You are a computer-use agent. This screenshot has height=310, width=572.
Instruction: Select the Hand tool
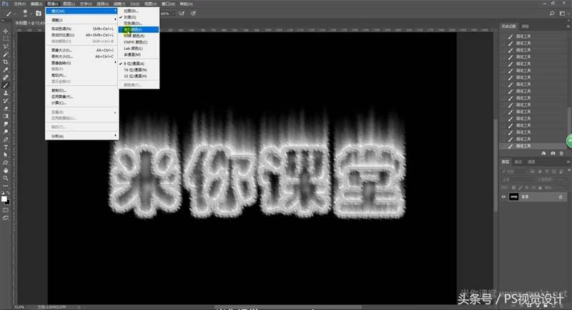(x=6, y=170)
